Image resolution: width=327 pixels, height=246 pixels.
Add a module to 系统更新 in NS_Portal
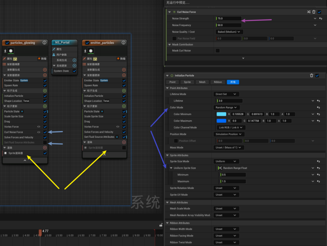[x=74, y=65]
